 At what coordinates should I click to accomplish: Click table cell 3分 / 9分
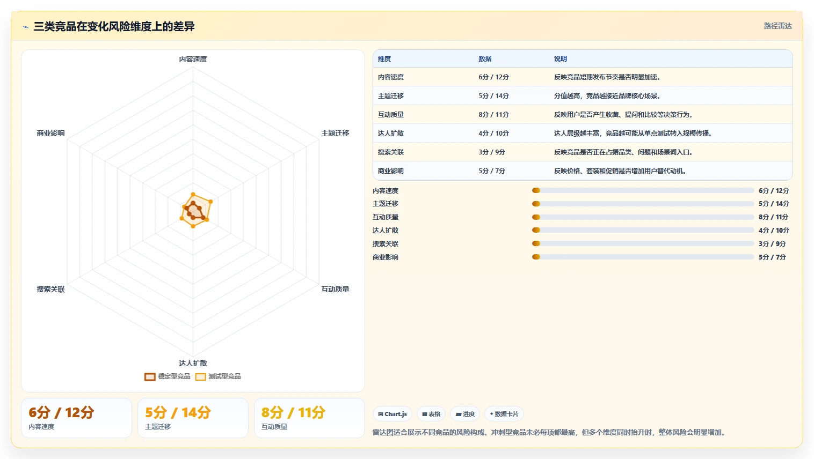(492, 152)
